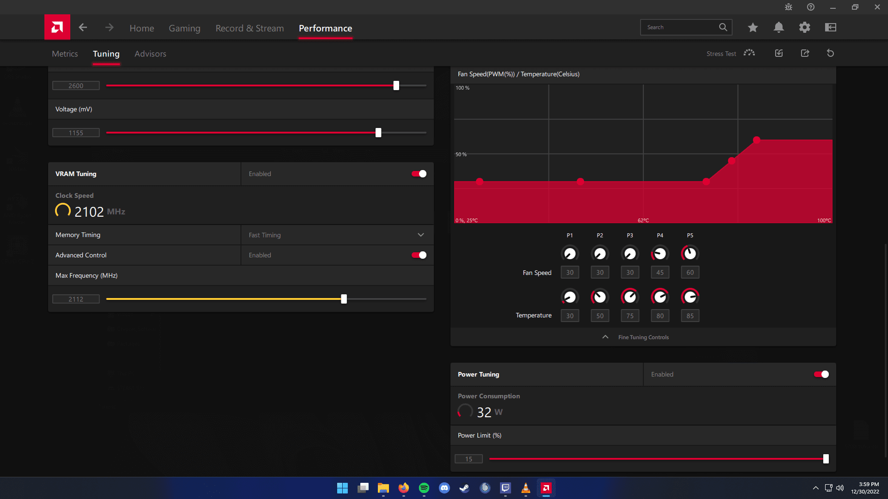Image resolution: width=888 pixels, height=499 pixels.
Task: Turn off the Advanced Control toggle
Action: [419, 255]
